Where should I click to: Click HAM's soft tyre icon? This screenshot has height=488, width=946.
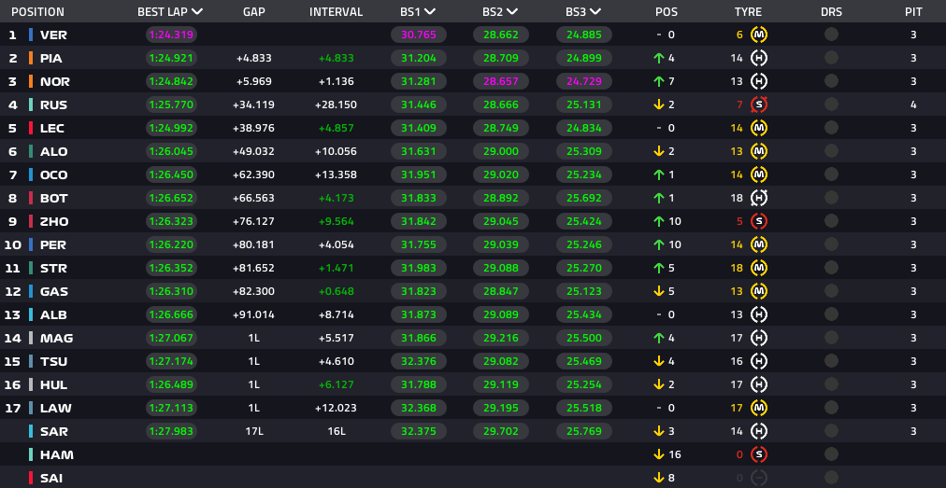(x=759, y=454)
